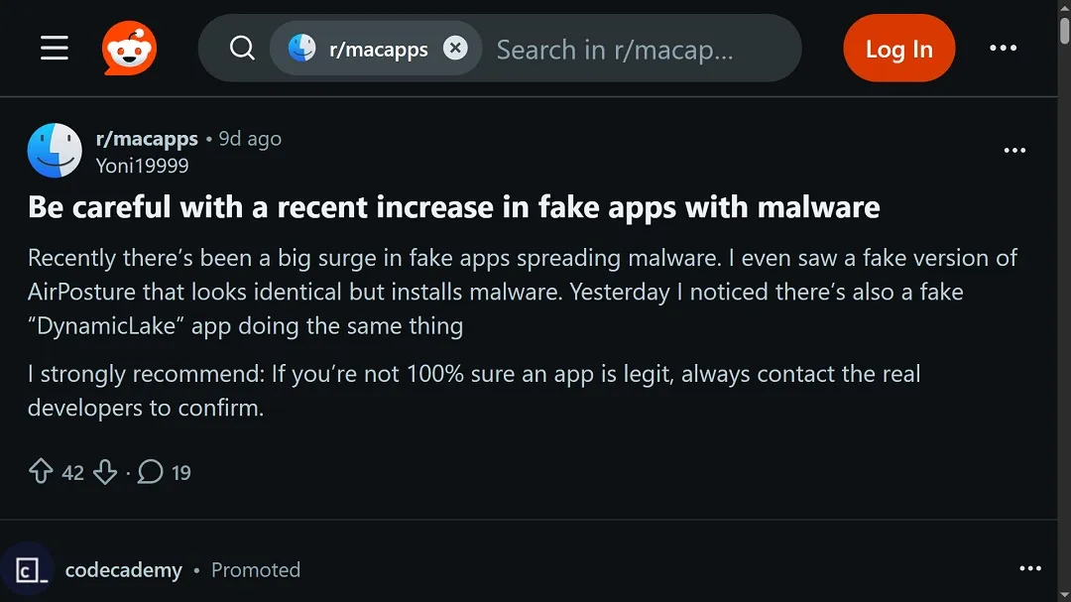Open the top-right overflow menu
Image resolution: width=1071 pixels, height=602 pixels.
click(x=1004, y=47)
